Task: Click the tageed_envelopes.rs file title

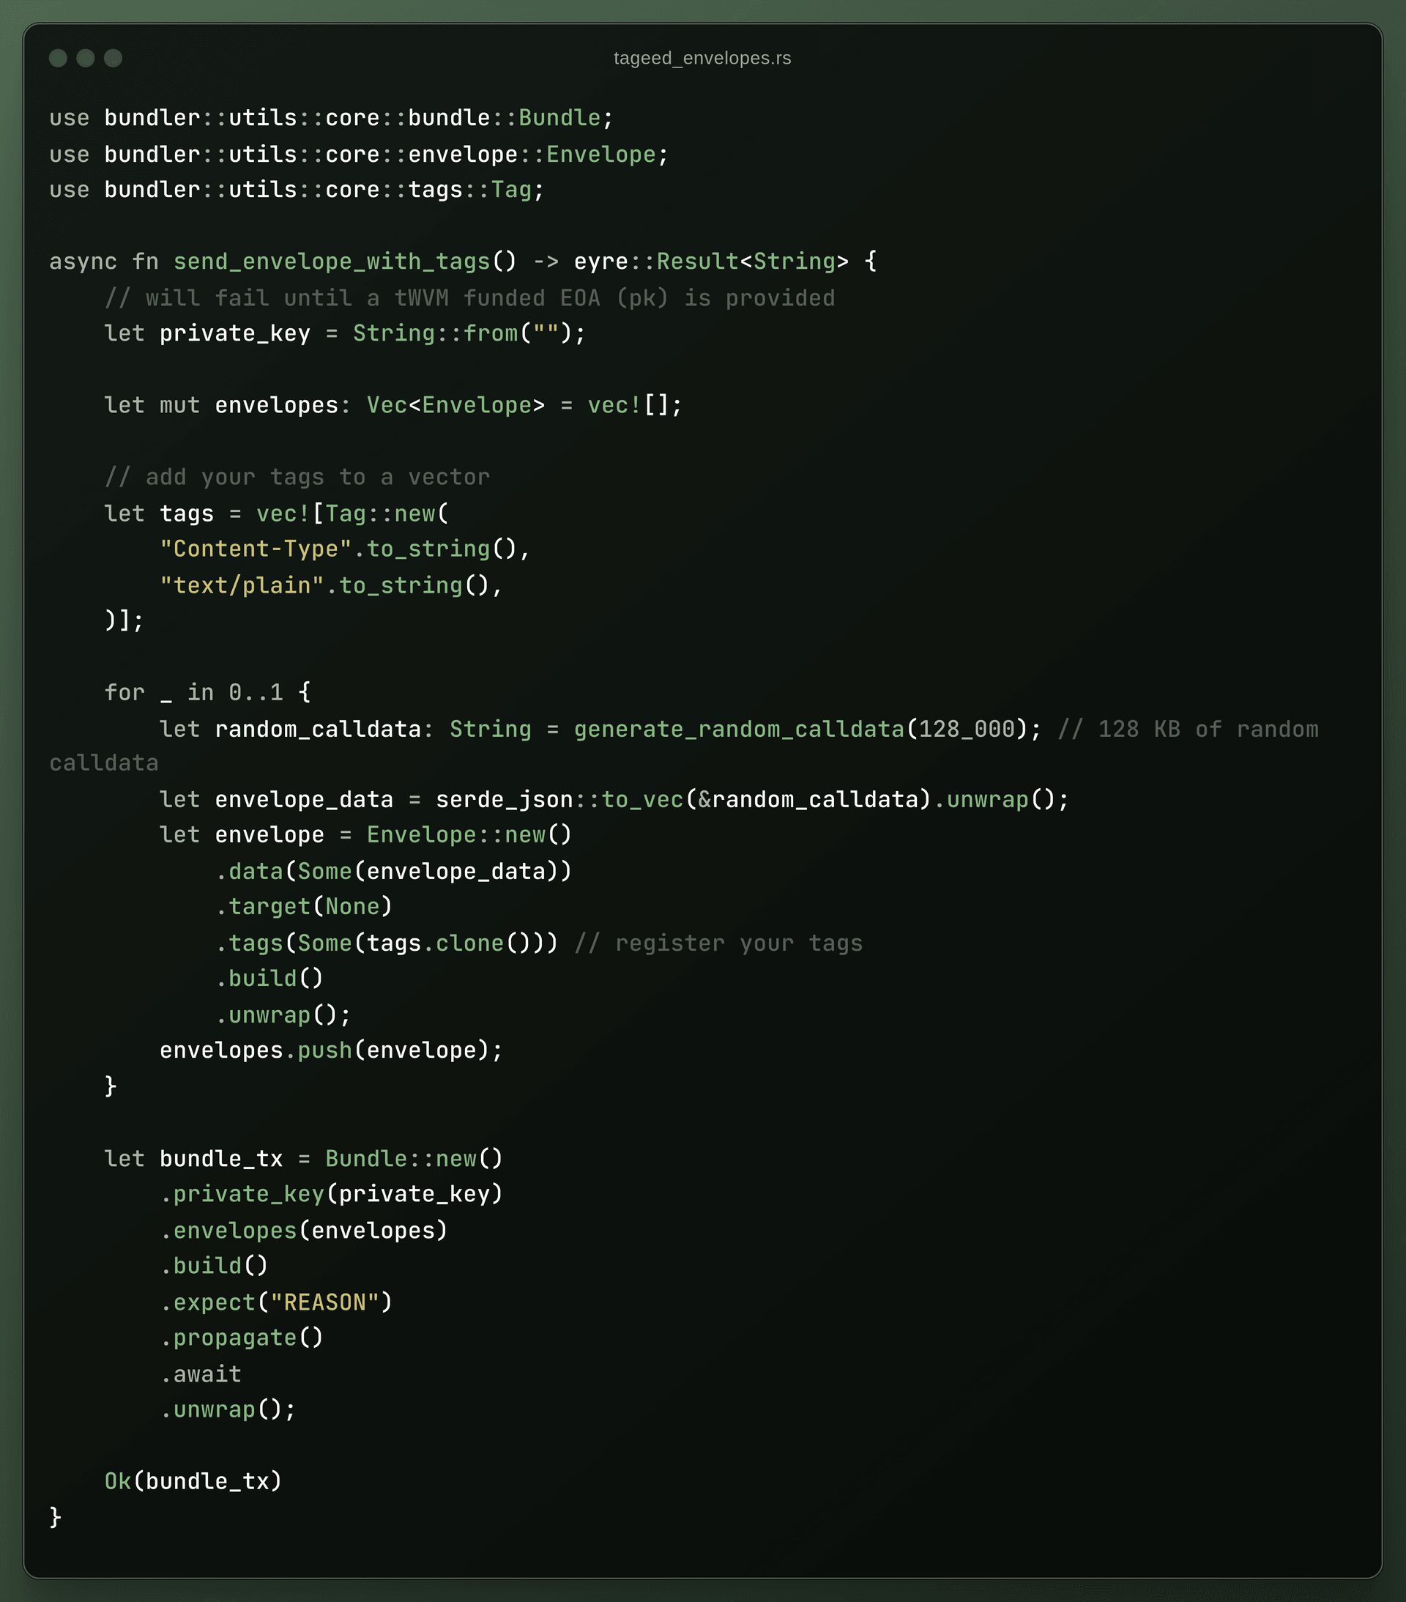Action: (702, 59)
